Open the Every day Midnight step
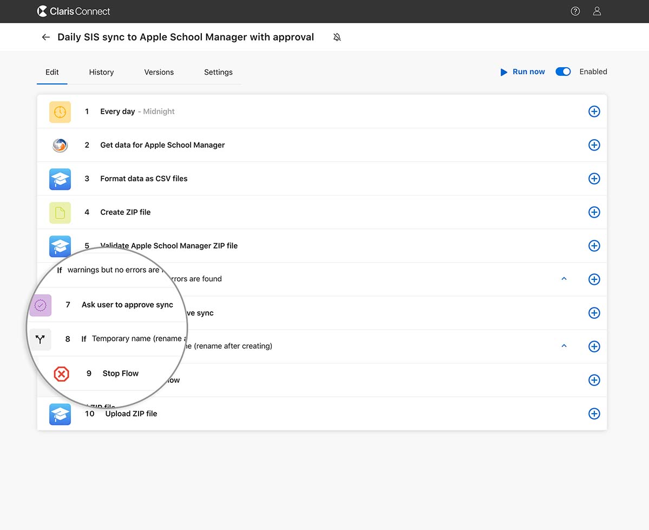 [322, 112]
